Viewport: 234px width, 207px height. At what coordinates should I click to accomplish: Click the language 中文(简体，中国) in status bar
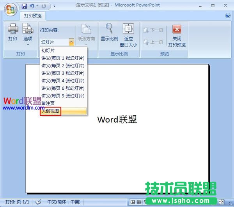pos(64,202)
